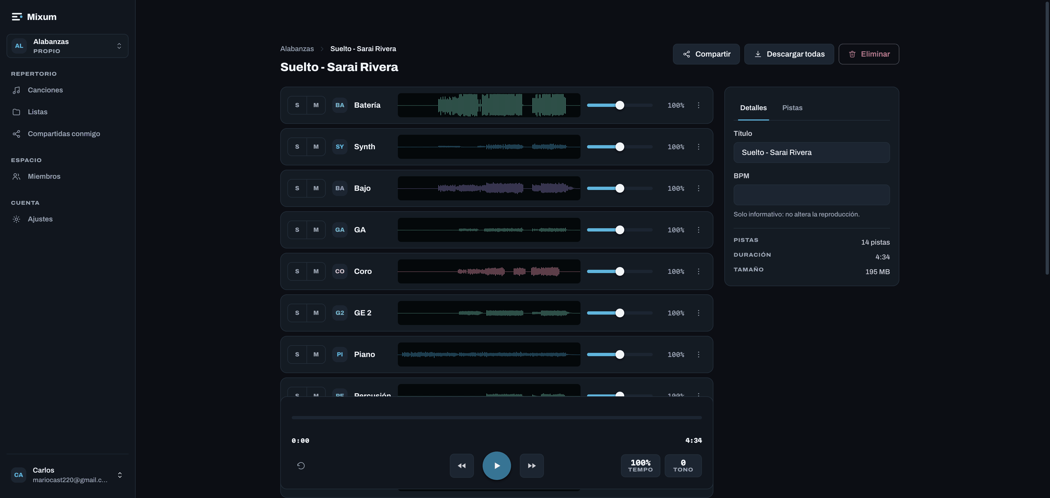
Task: Follow the Alabanzas breadcrumb link
Action: [x=297, y=49]
